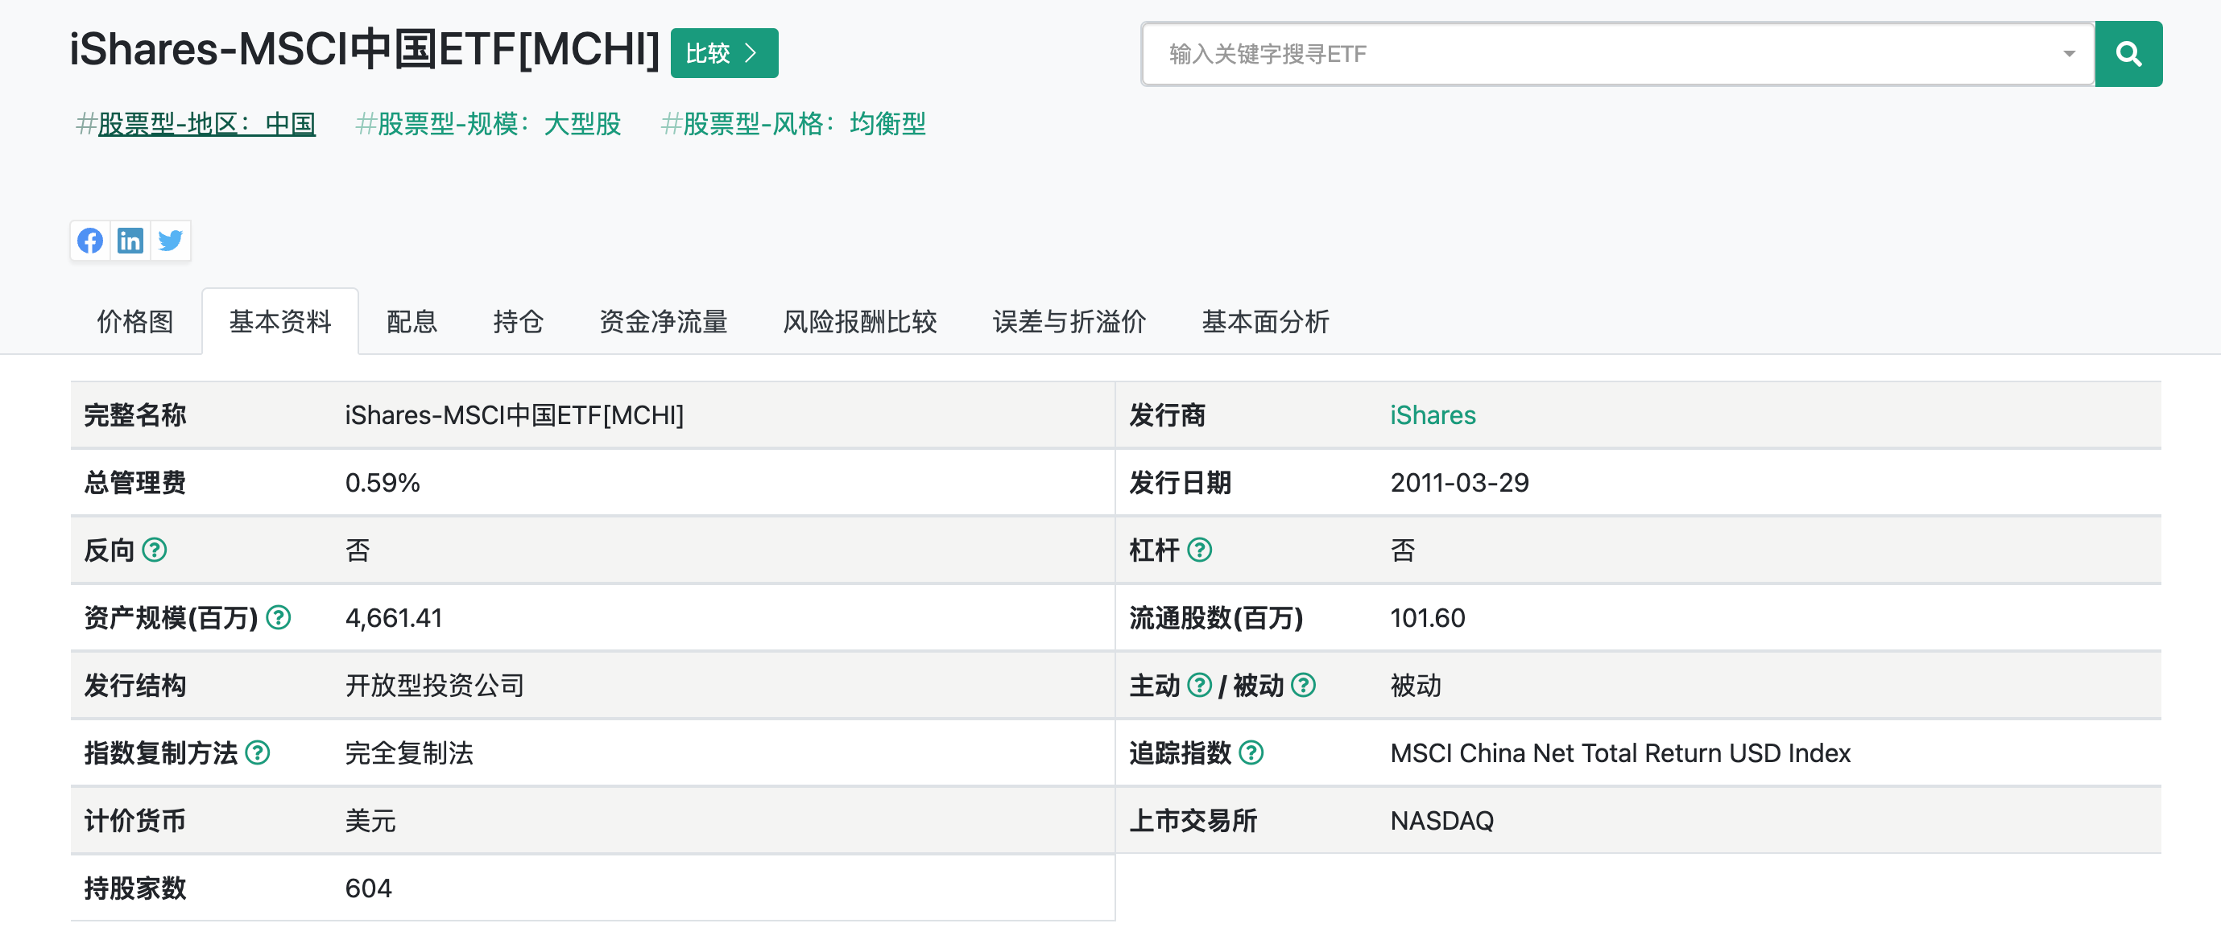Switch to the 价格图 tab
This screenshot has width=2221, height=948.
tap(135, 321)
